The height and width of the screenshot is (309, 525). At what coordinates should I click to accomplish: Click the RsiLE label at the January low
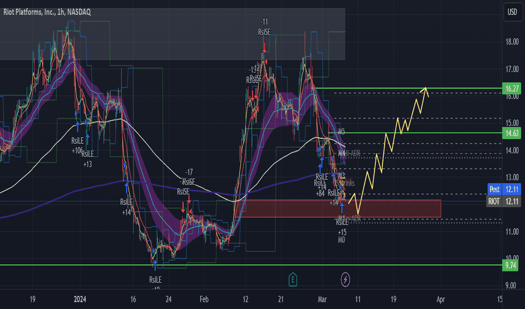point(155,279)
